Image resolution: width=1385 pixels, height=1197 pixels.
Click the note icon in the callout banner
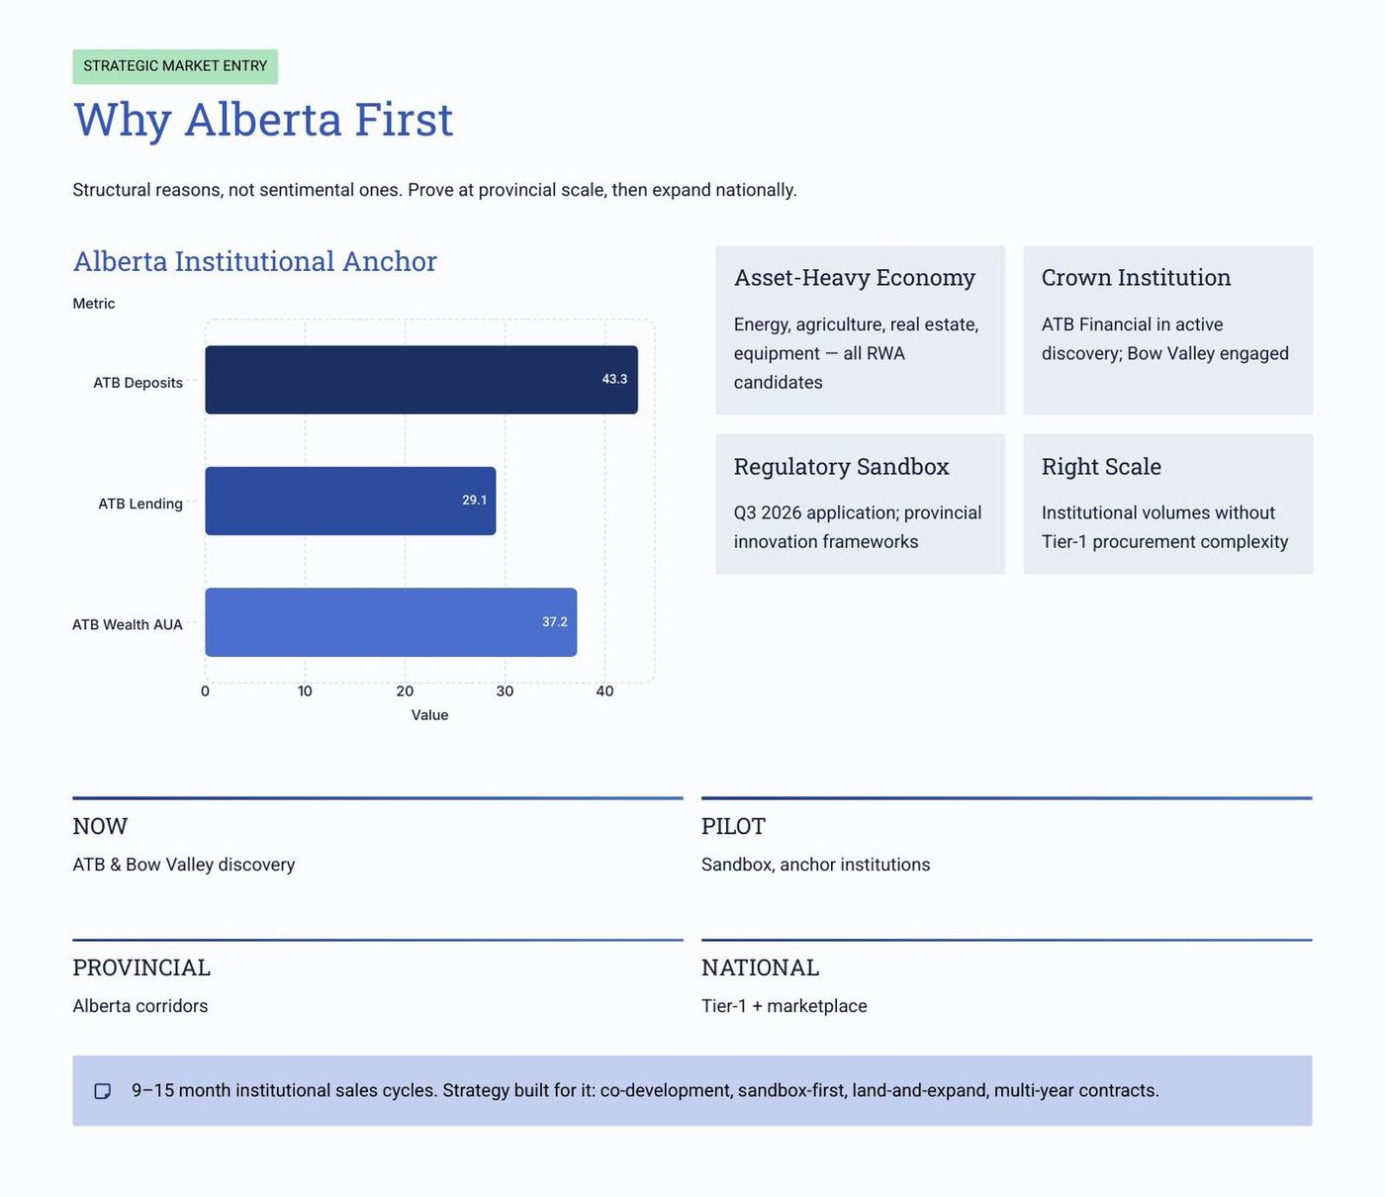pos(103,1091)
